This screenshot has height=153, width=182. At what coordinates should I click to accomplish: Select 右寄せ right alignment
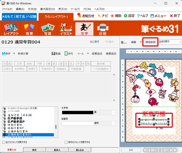32,69
